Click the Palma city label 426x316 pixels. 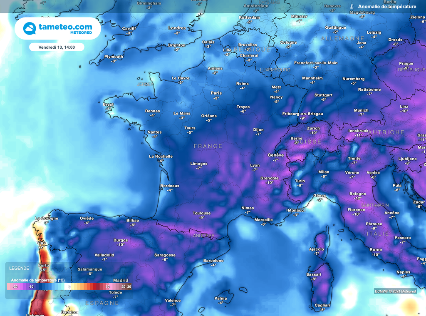[x=220, y=299]
